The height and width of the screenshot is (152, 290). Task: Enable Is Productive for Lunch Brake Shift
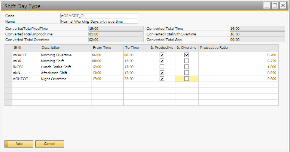tap(162, 67)
